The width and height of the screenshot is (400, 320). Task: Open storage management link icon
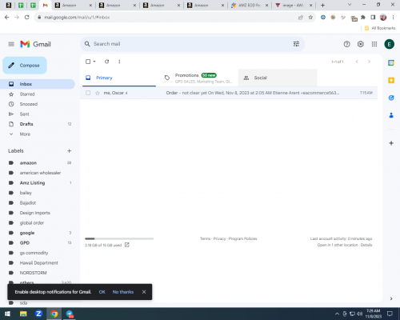coord(127,245)
